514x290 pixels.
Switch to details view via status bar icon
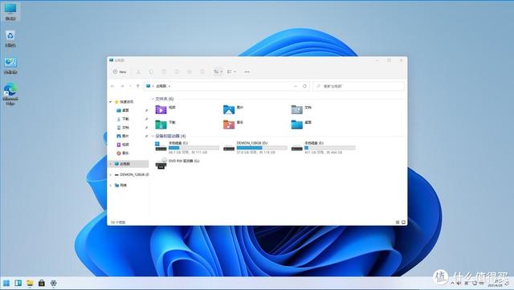pyautogui.click(x=398, y=222)
